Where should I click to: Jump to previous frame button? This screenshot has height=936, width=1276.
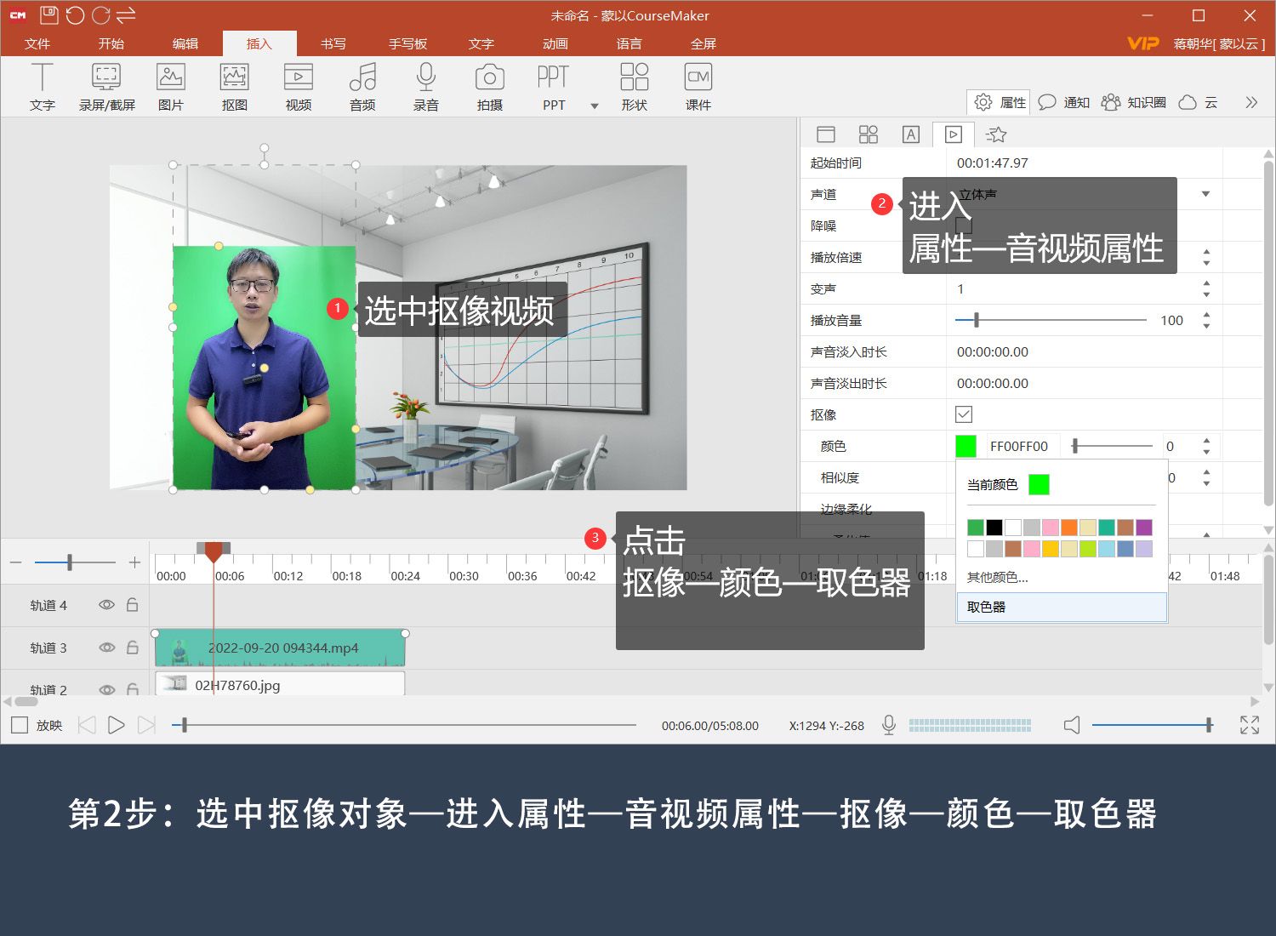click(87, 725)
